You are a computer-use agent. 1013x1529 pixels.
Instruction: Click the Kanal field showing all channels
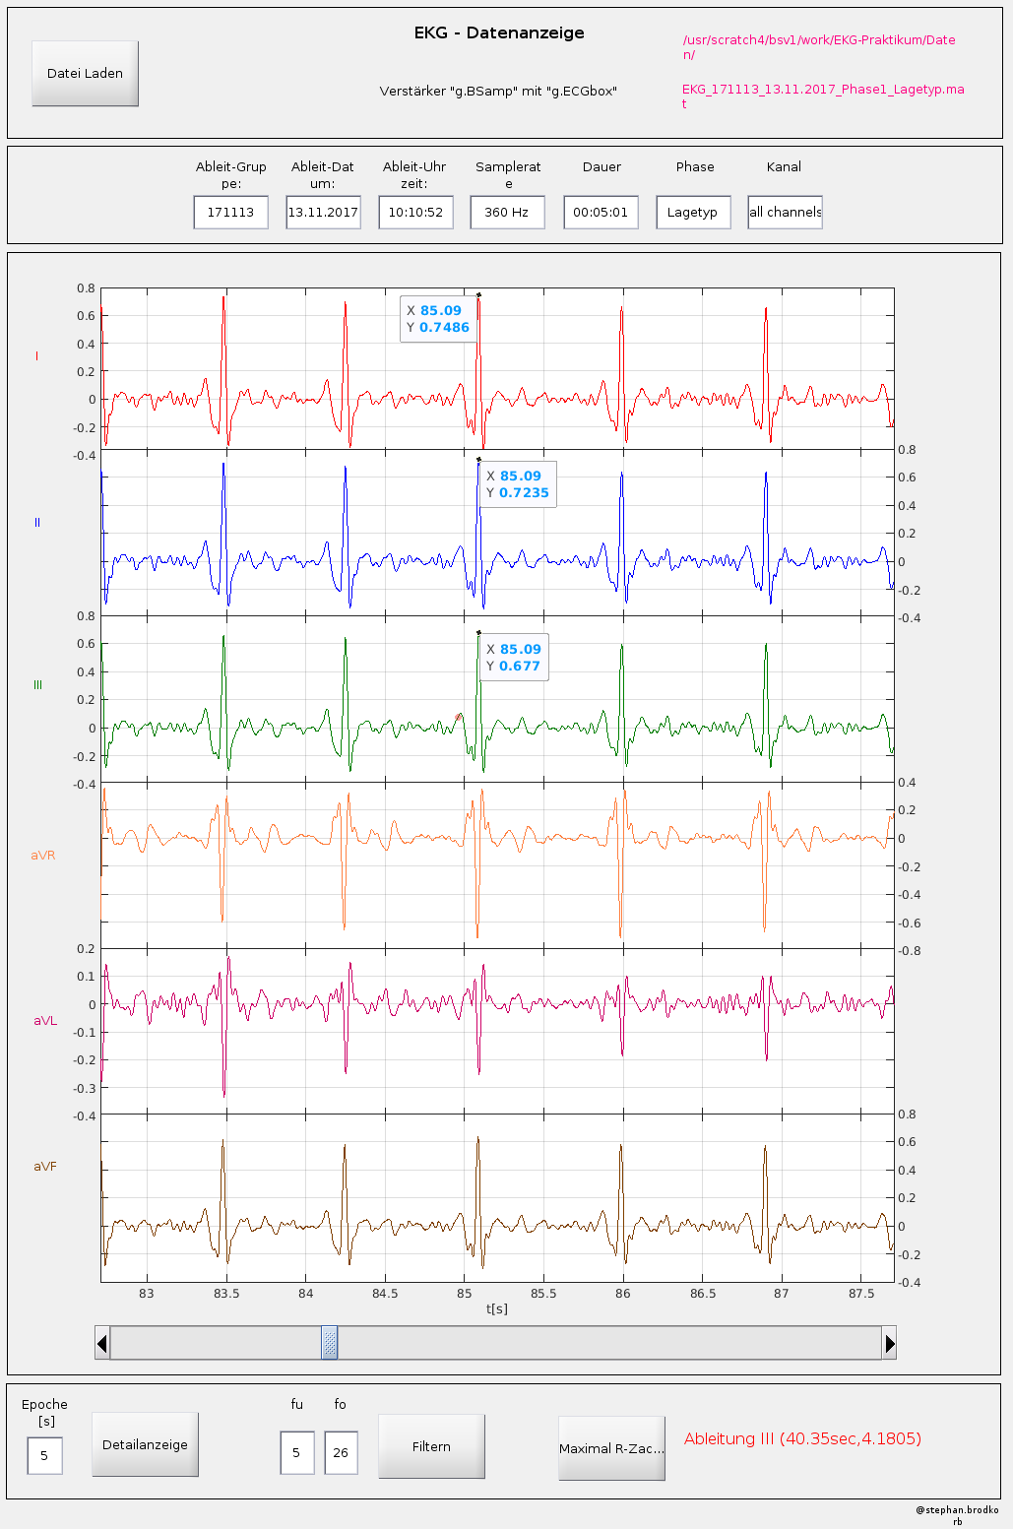point(785,212)
